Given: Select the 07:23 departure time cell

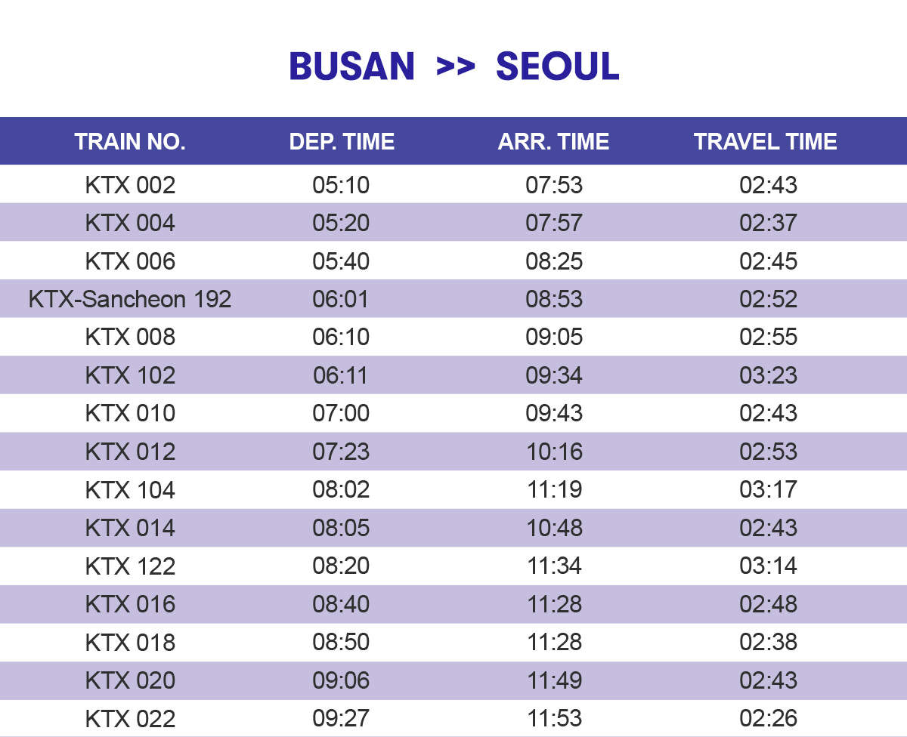Looking at the screenshot, I should [341, 452].
